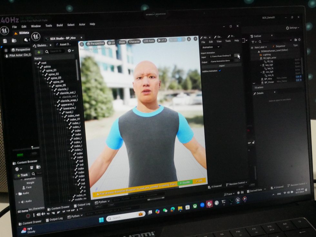Open Revision Control dropdown in SGX Studio window

[x=237, y=184]
